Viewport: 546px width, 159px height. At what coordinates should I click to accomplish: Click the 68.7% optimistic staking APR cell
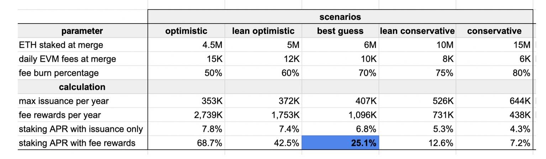tap(186, 143)
